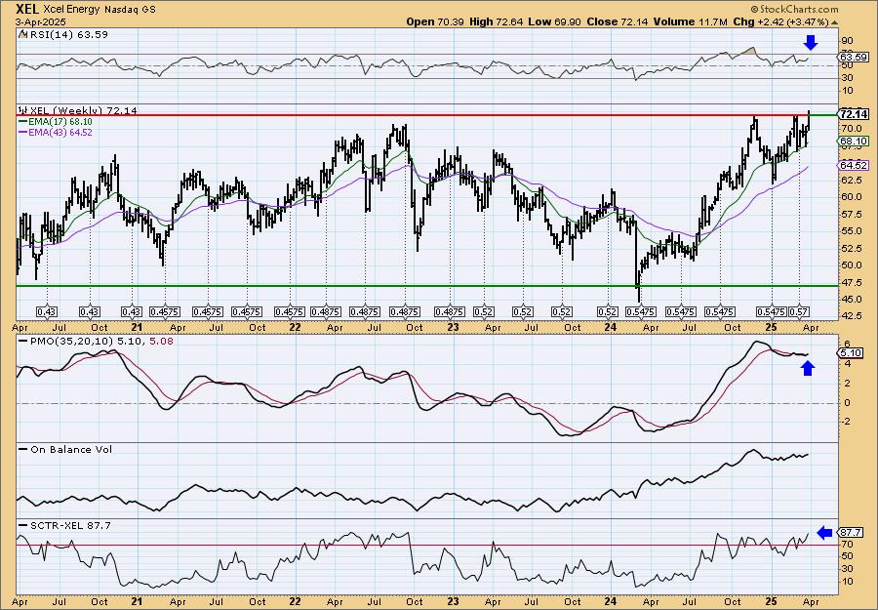Click the 6 level on PMO axis
Image resolution: width=878 pixels, height=610 pixels.
point(847,344)
